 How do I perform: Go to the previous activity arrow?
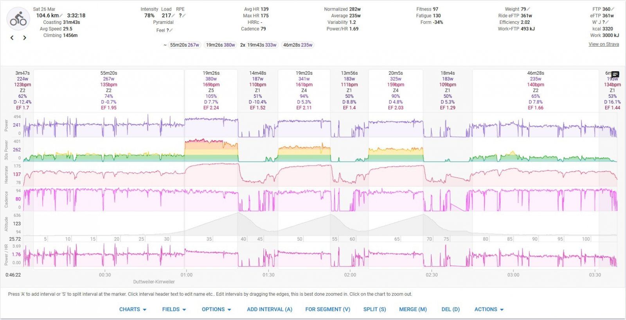[12, 38]
